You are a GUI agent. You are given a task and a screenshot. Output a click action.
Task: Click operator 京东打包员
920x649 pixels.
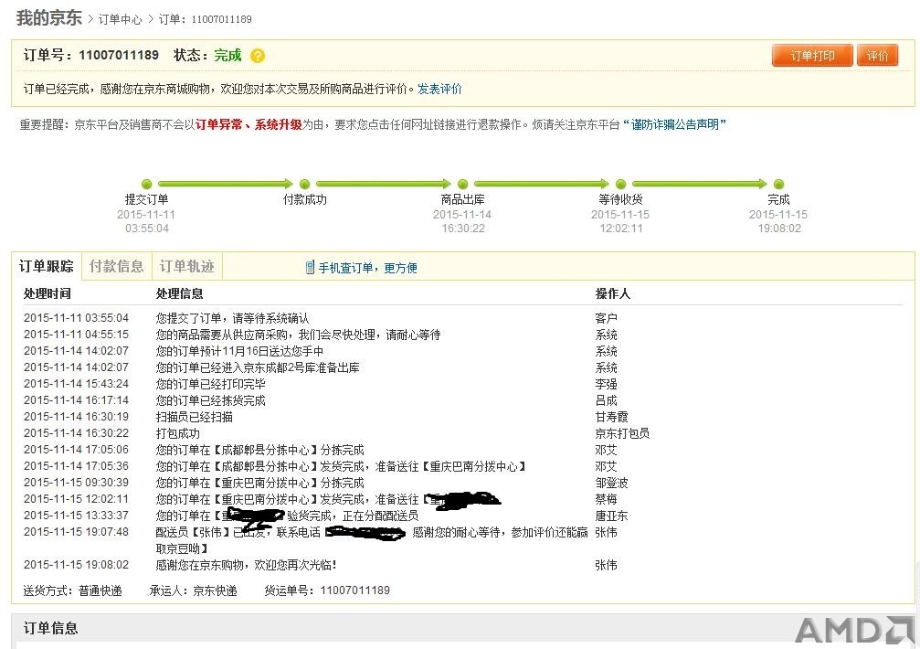coord(622,433)
